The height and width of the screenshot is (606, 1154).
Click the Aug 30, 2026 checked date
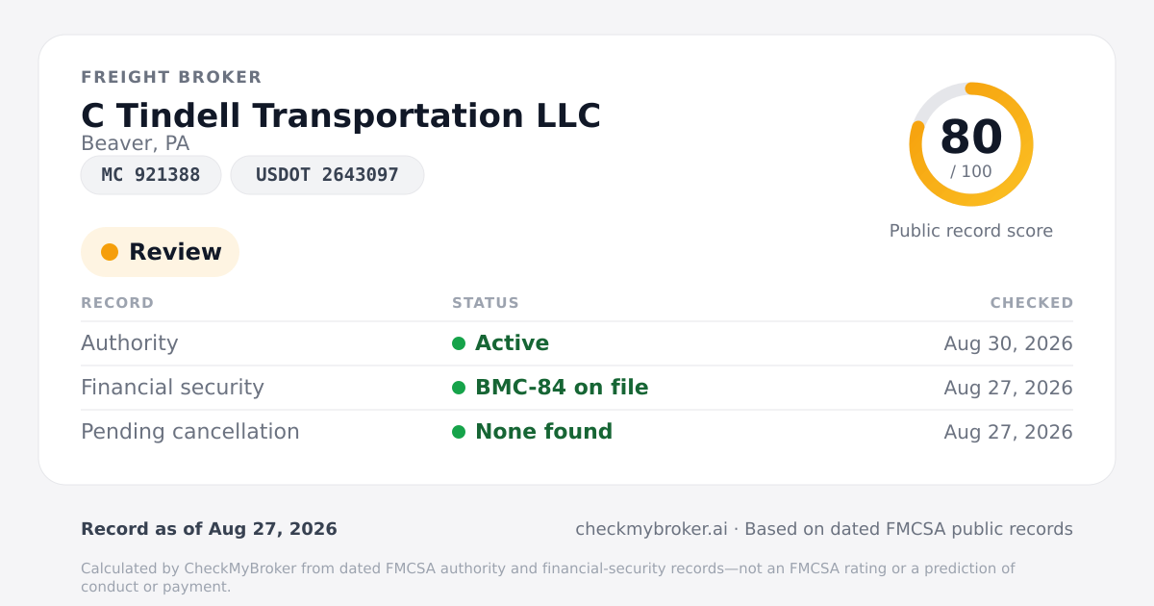(x=1009, y=343)
